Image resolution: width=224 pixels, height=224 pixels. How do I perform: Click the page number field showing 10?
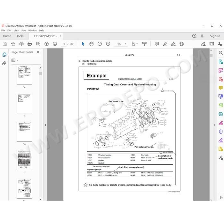pyautogui.click(x=64, y=44)
